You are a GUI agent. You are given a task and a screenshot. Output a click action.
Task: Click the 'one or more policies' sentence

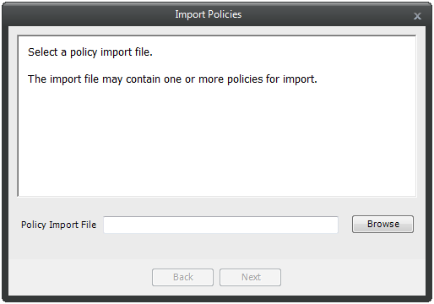pyautogui.click(x=172, y=79)
